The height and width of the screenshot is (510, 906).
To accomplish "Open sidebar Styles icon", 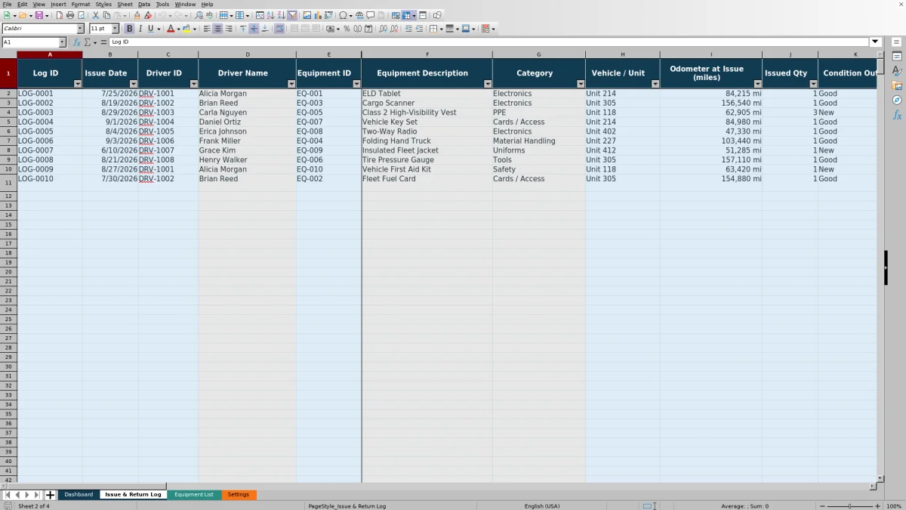I will click(x=897, y=71).
